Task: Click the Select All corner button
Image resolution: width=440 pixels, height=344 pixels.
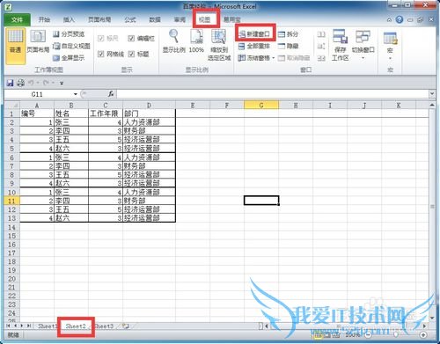Action: coord(11,105)
